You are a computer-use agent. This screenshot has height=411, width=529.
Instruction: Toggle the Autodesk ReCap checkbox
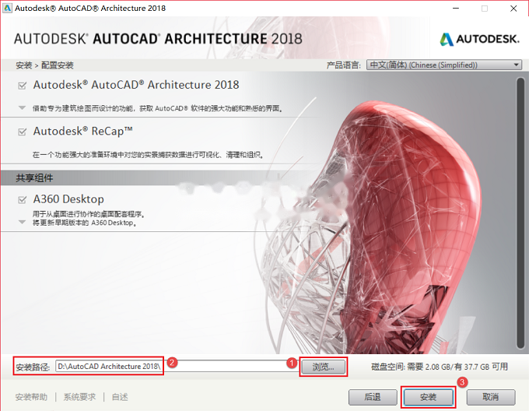pos(23,132)
